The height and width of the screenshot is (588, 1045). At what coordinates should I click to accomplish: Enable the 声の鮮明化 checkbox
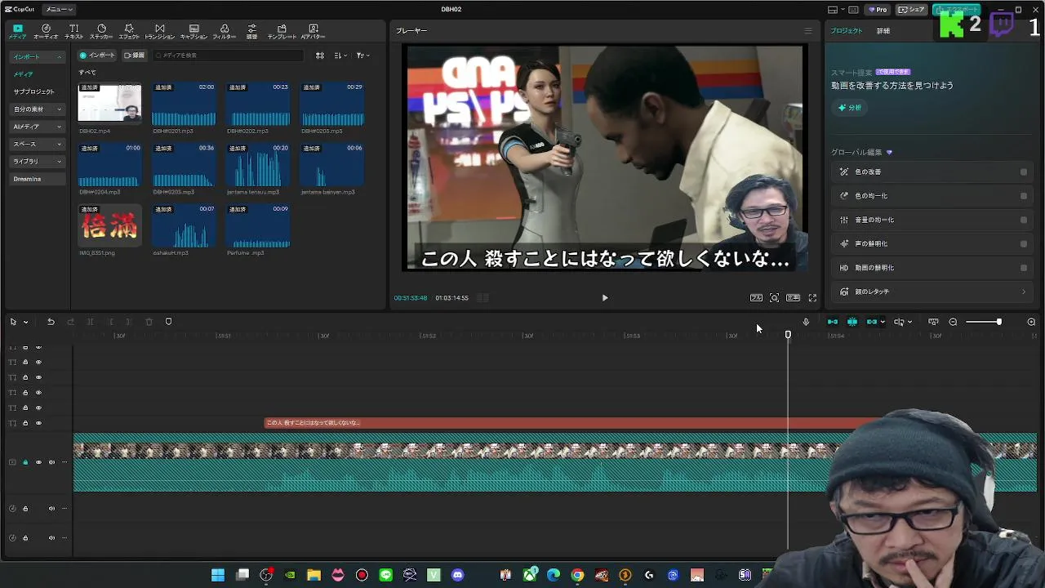(1024, 243)
